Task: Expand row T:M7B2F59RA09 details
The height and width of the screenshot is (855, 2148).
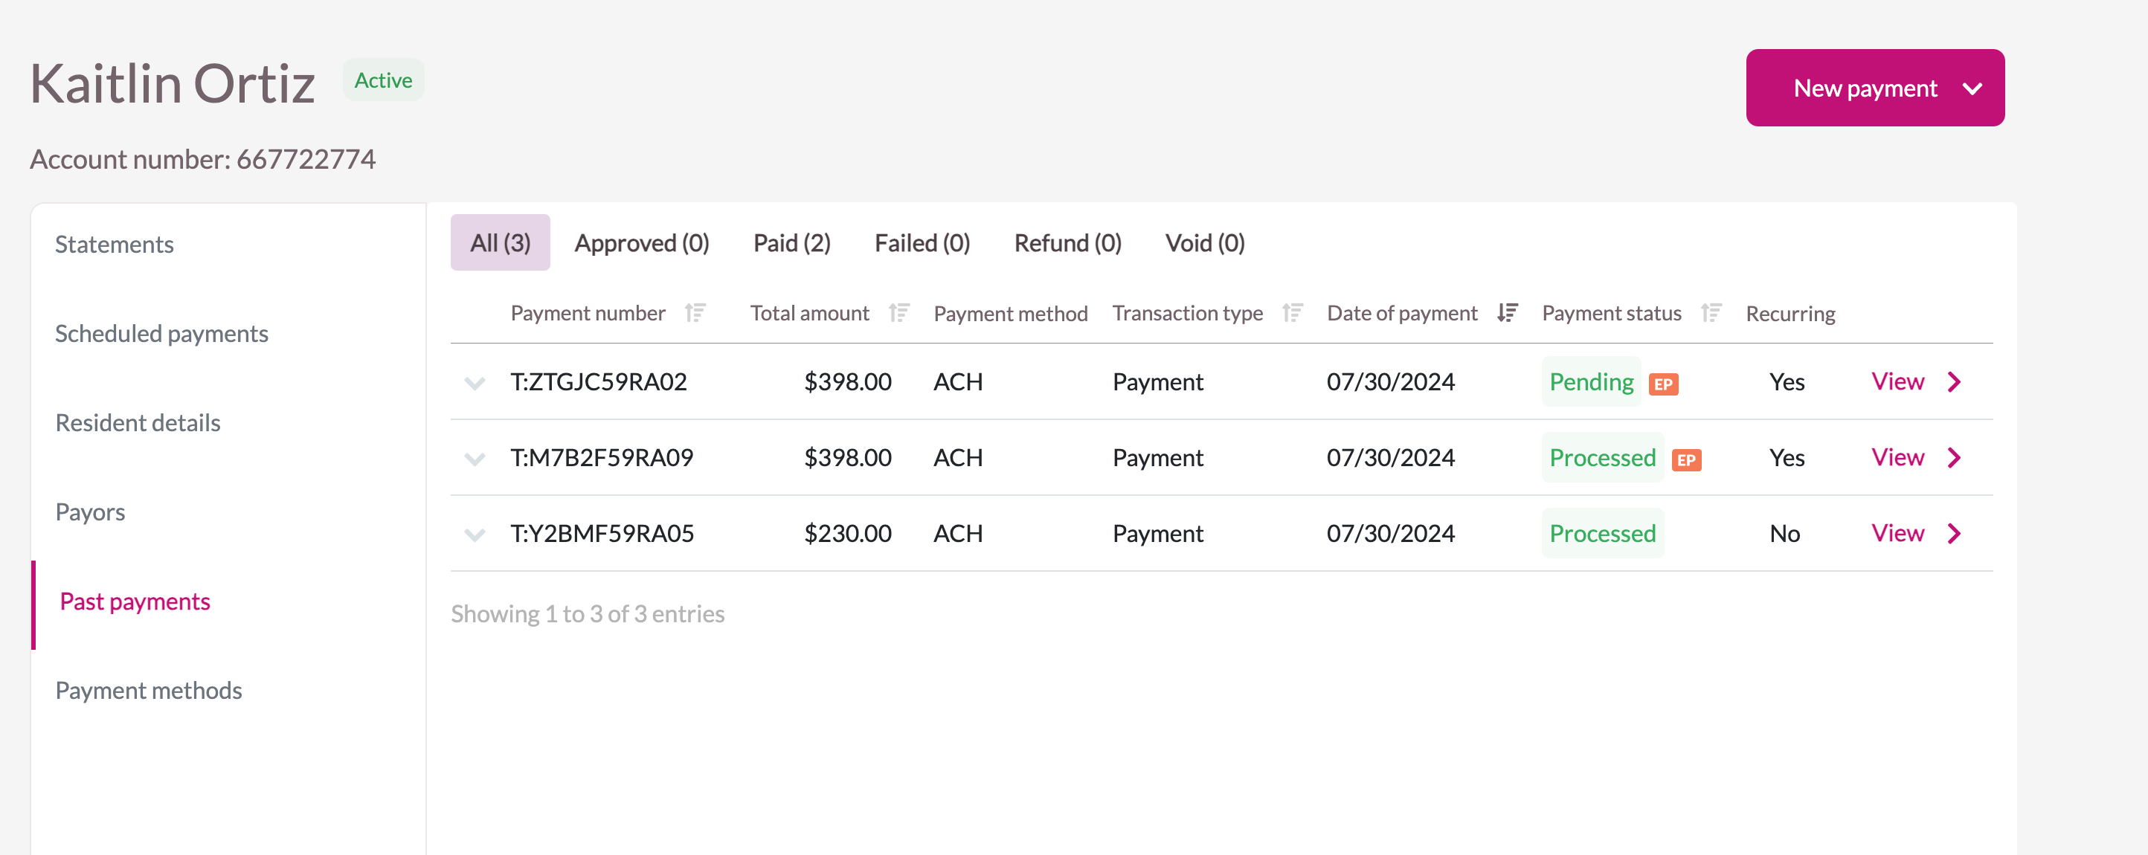Action: 475,458
